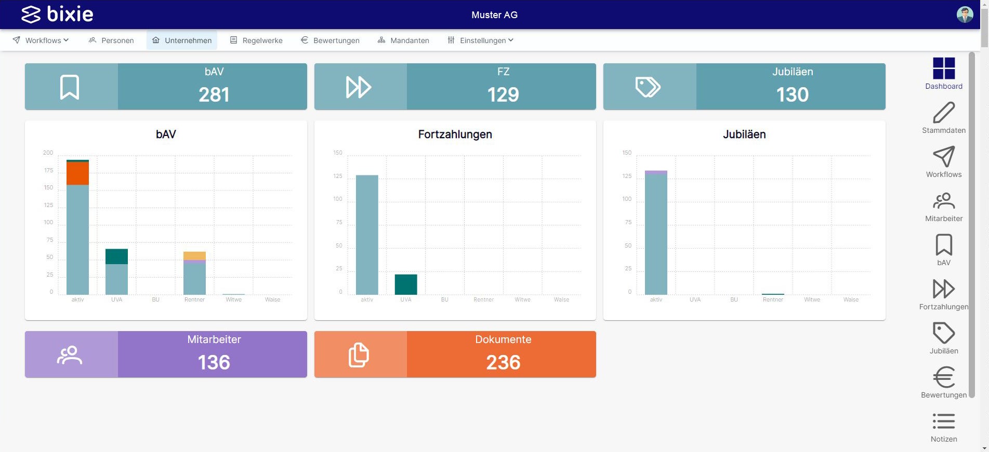The image size is (989, 452).
Task: Open Bewertungen euro icon in sidebar
Action: 943,377
